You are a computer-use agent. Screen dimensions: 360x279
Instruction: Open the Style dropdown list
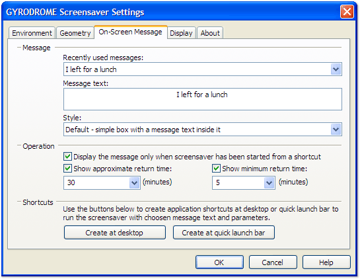pos(336,130)
